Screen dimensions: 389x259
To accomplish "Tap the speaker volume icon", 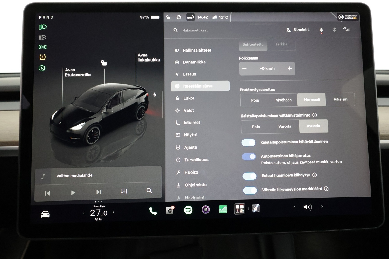I will tap(308, 207).
